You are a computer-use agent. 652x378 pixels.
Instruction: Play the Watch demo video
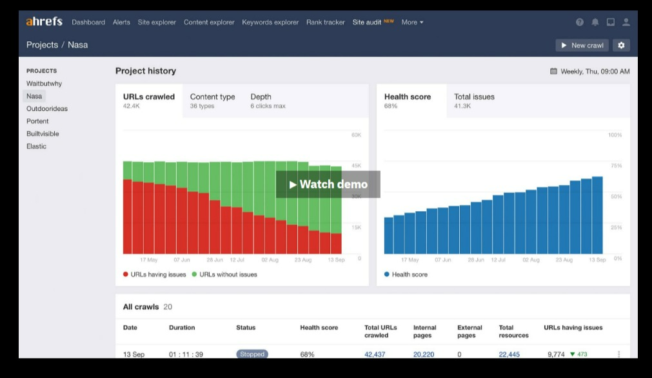pos(328,184)
